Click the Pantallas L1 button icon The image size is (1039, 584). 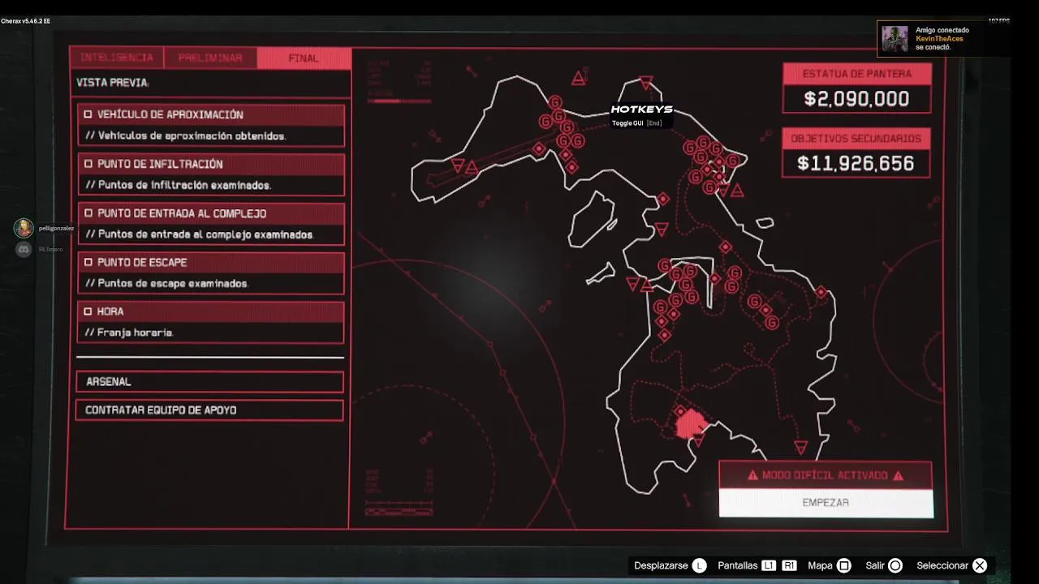[x=769, y=565]
